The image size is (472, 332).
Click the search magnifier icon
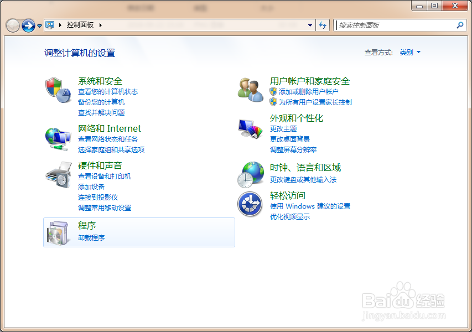click(460, 25)
